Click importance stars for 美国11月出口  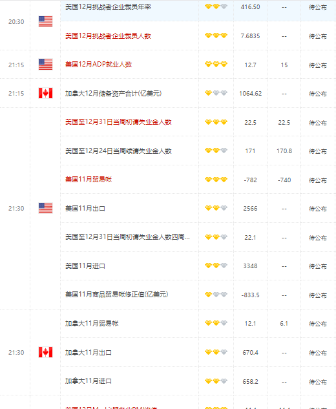[x=216, y=208]
